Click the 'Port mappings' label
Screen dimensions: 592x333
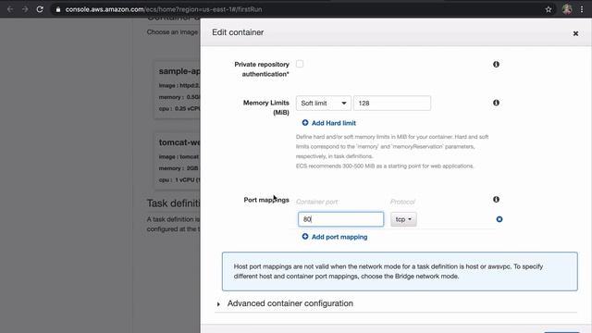point(266,200)
